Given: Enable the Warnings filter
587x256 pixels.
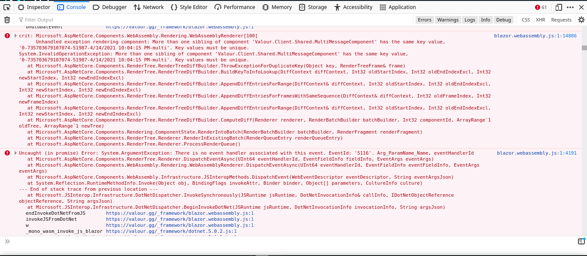Looking at the screenshot, I should (448, 19).
